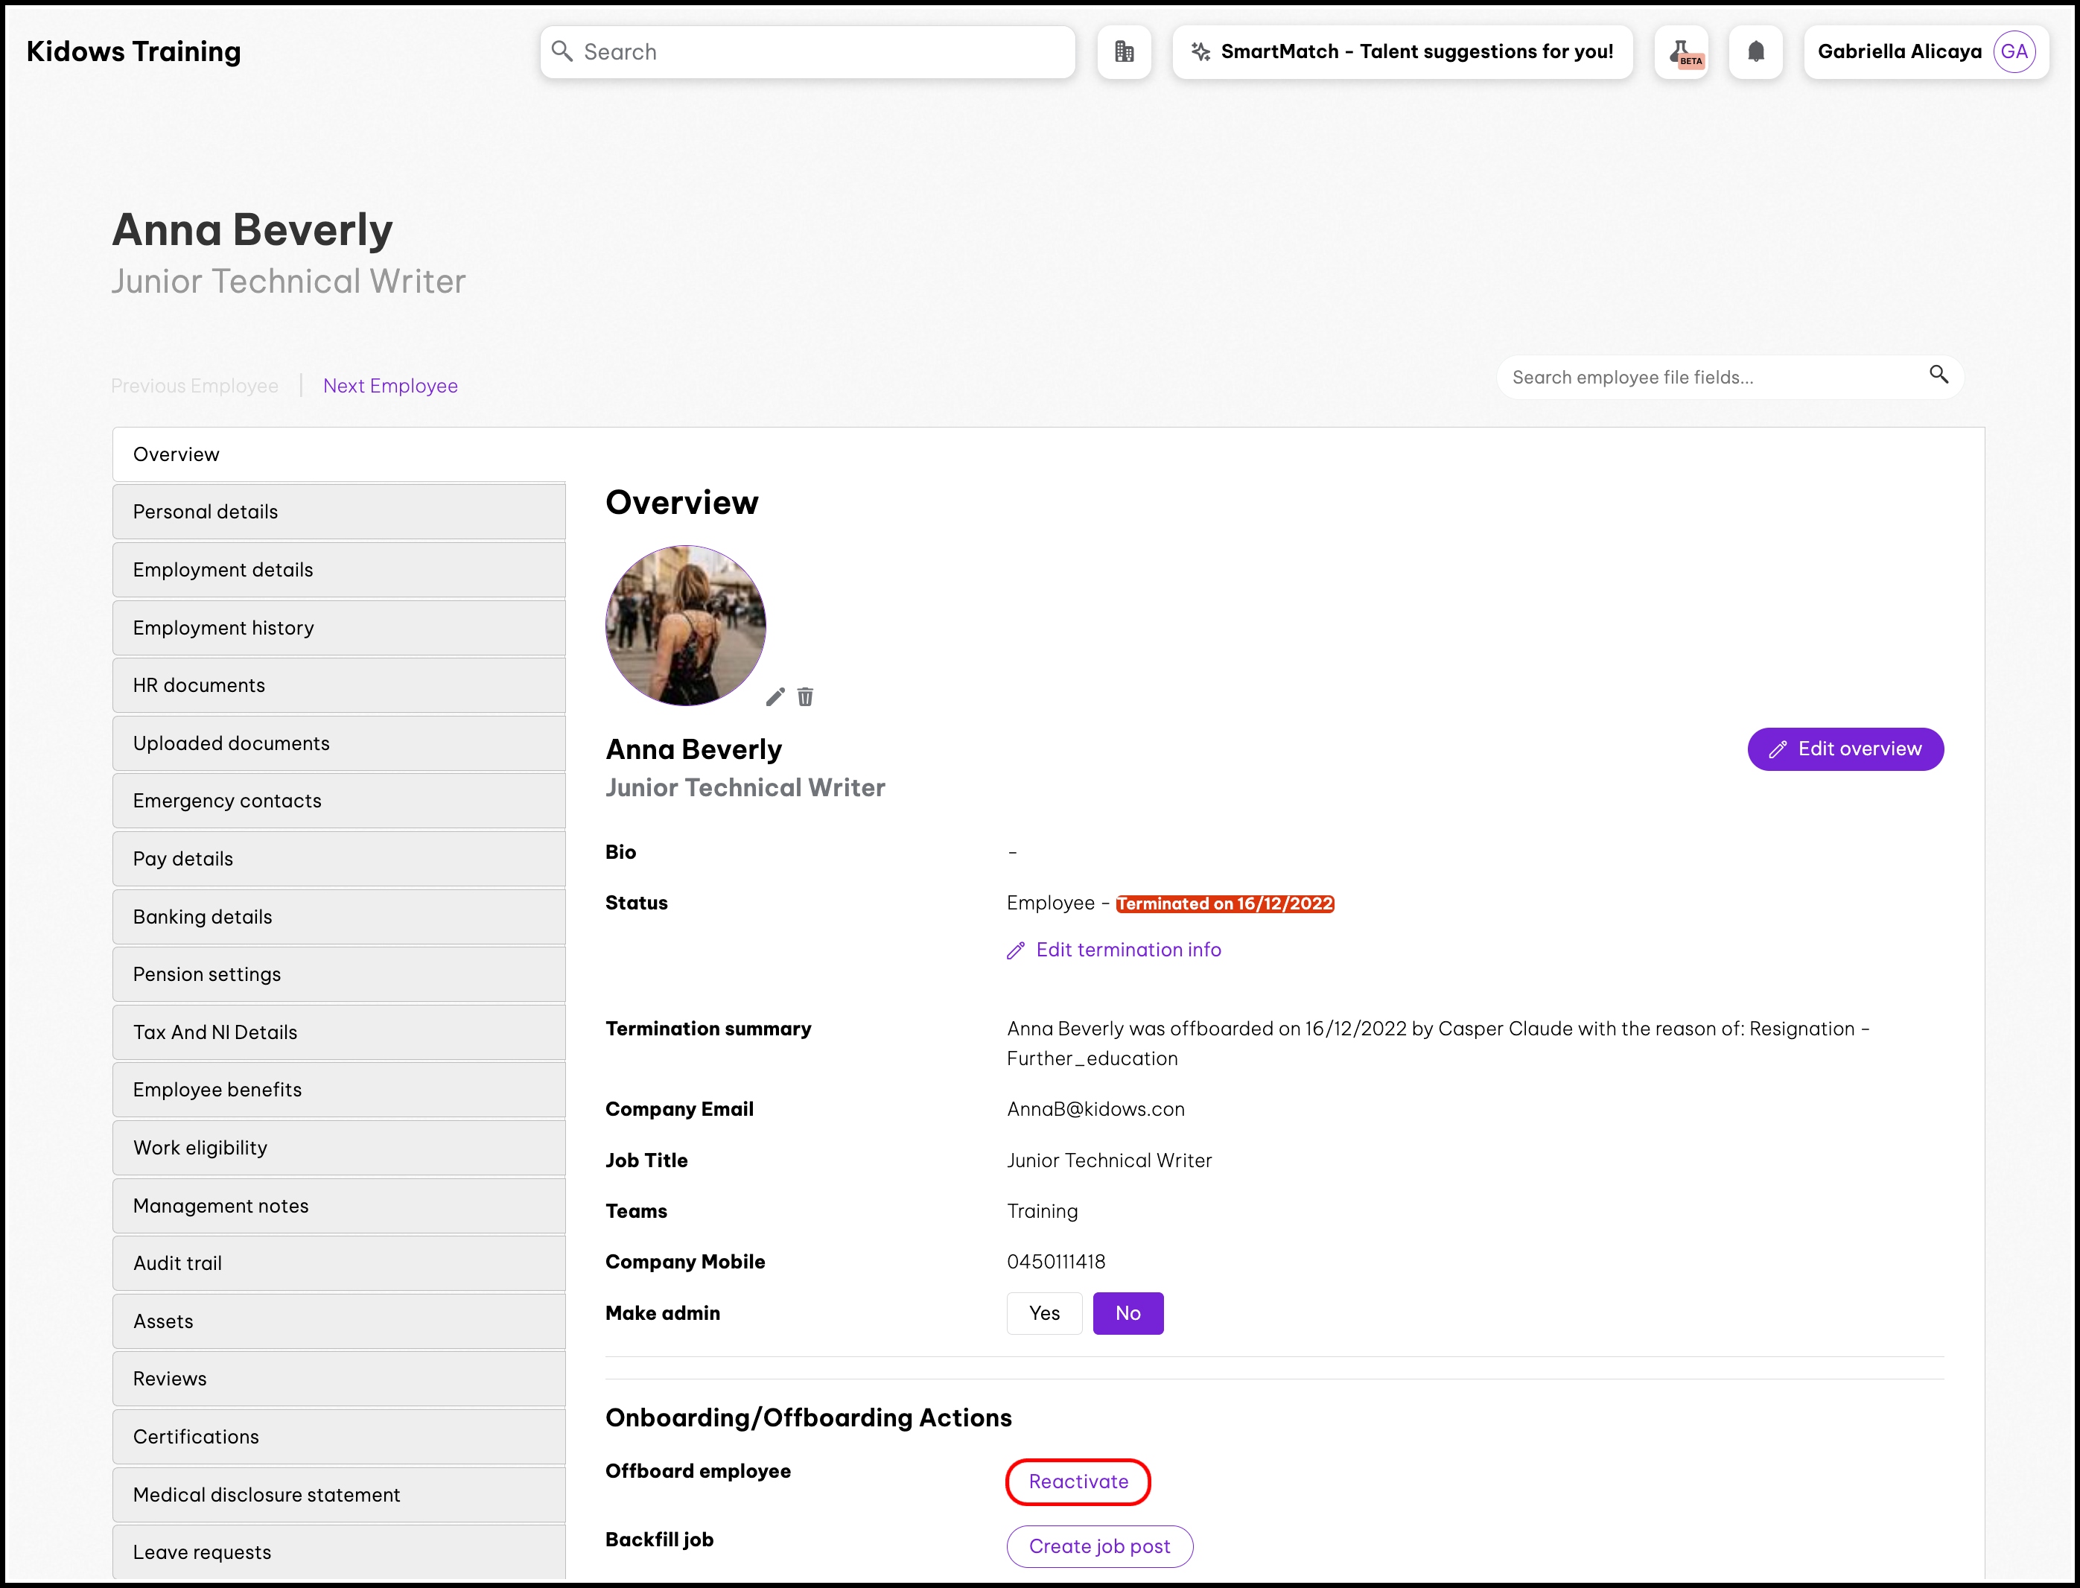Open the notifications bell
2080x1588 pixels.
1755,52
